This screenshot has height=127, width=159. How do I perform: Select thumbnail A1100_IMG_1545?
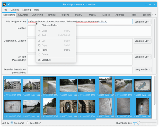click(105, 108)
